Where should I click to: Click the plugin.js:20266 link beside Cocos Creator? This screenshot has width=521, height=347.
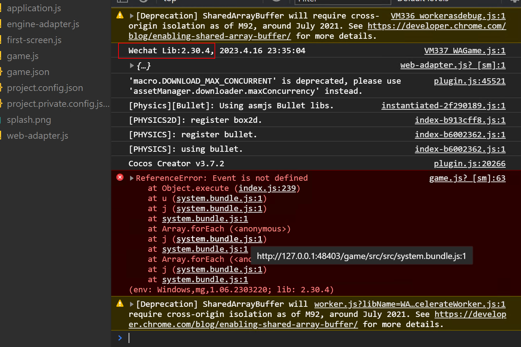coord(470,164)
